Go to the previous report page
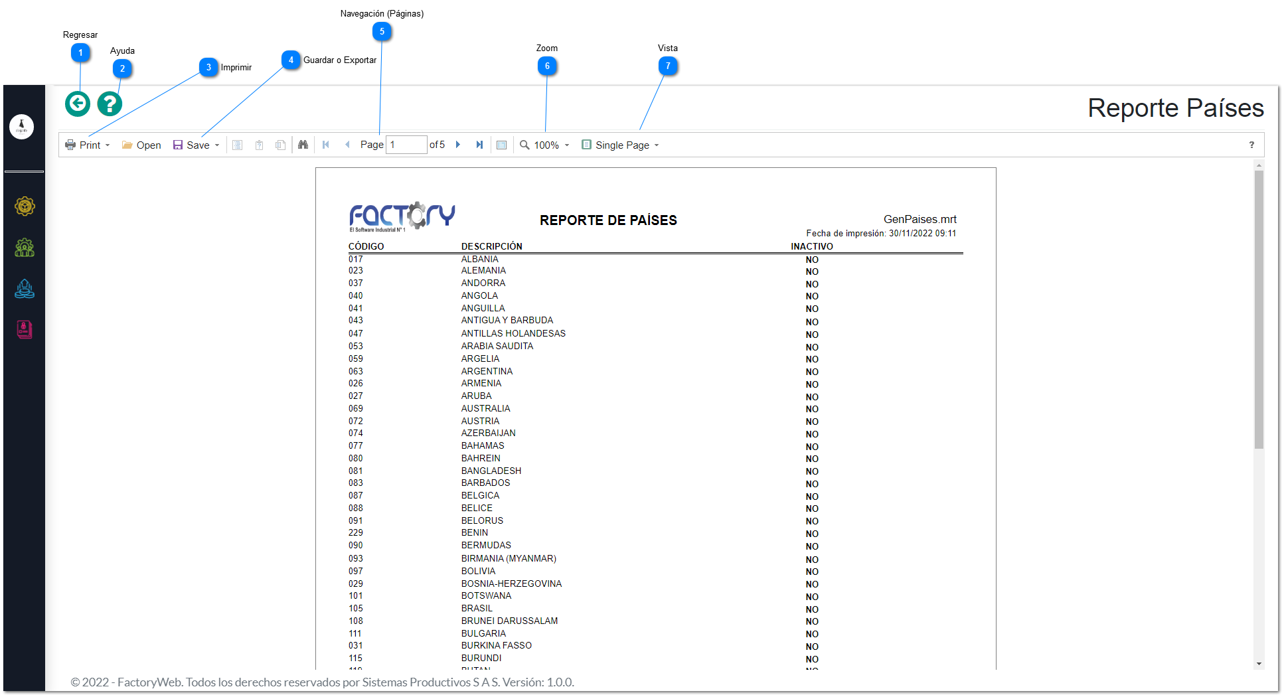This screenshot has height=697, width=1284. coord(347,145)
